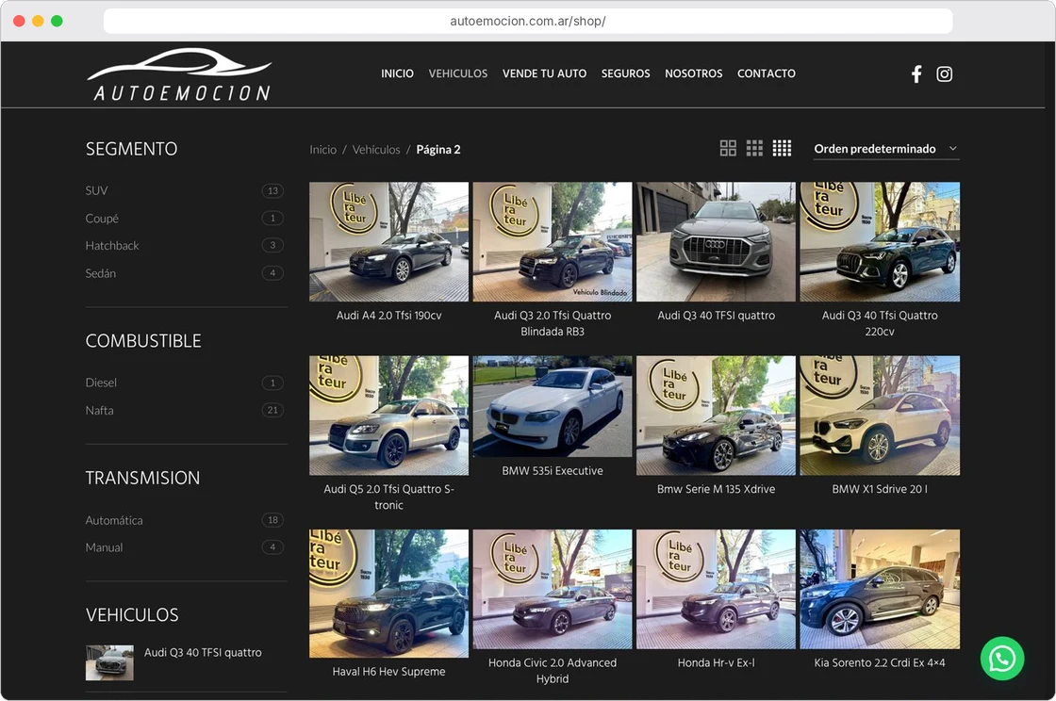Open Kia Sorento 2.2 Crdi photo
The width and height of the screenshot is (1056, 701).
(880, 589)
